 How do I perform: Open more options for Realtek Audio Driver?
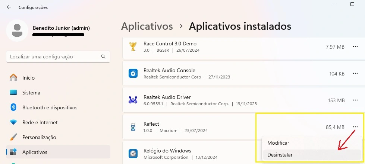coord(355,100)
